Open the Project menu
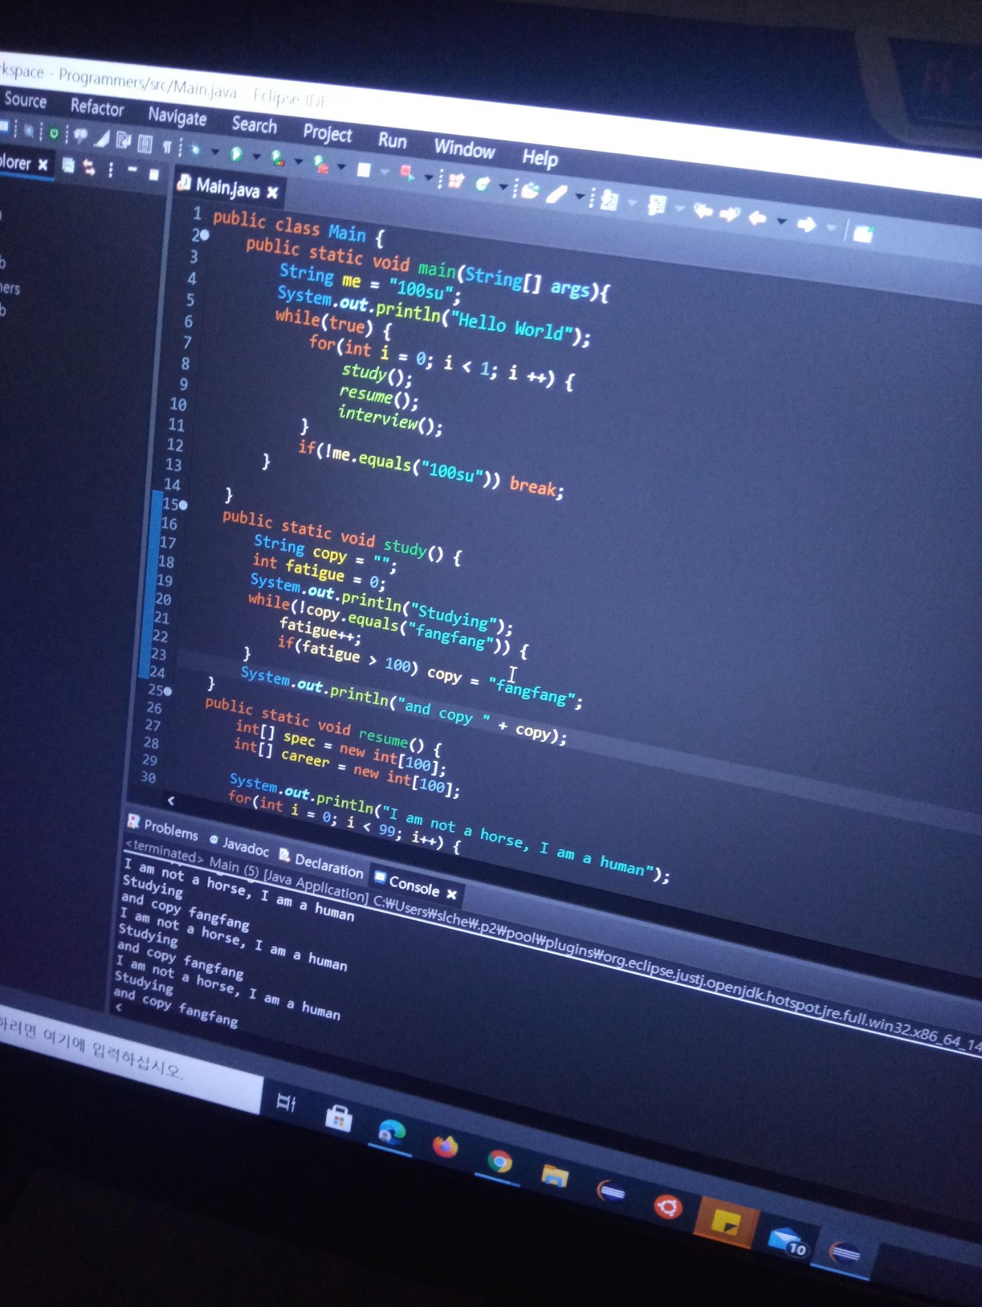Image resolution: width=982 pixels, height=1307 pixels. point(327,133)
